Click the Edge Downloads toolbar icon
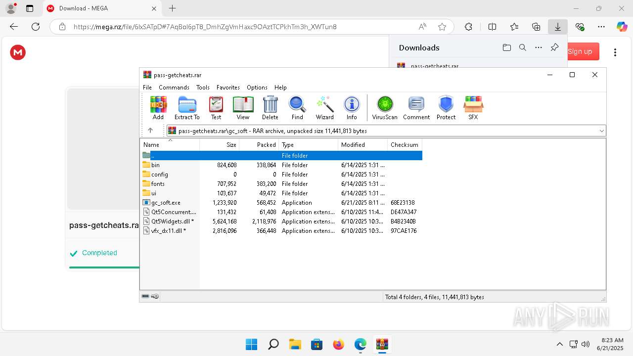633x356 pixels. 558,27
